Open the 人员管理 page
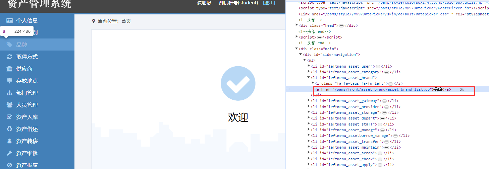This screenshot has height=169, width=489. click(27, 105)
